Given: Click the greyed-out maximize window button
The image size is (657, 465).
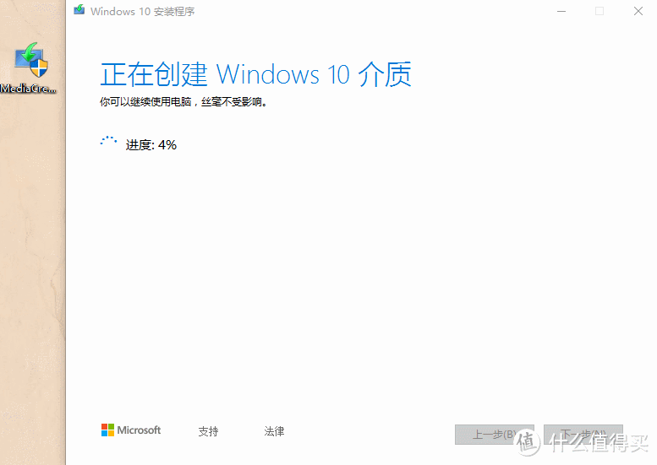Looking at the screenshot, I should [600, 11].
